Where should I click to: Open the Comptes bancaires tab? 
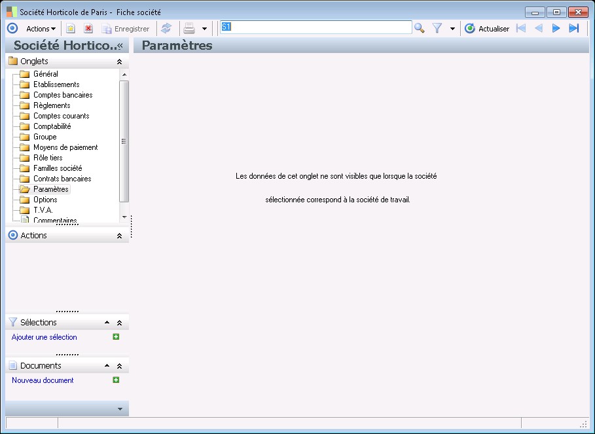click(63, 95)
